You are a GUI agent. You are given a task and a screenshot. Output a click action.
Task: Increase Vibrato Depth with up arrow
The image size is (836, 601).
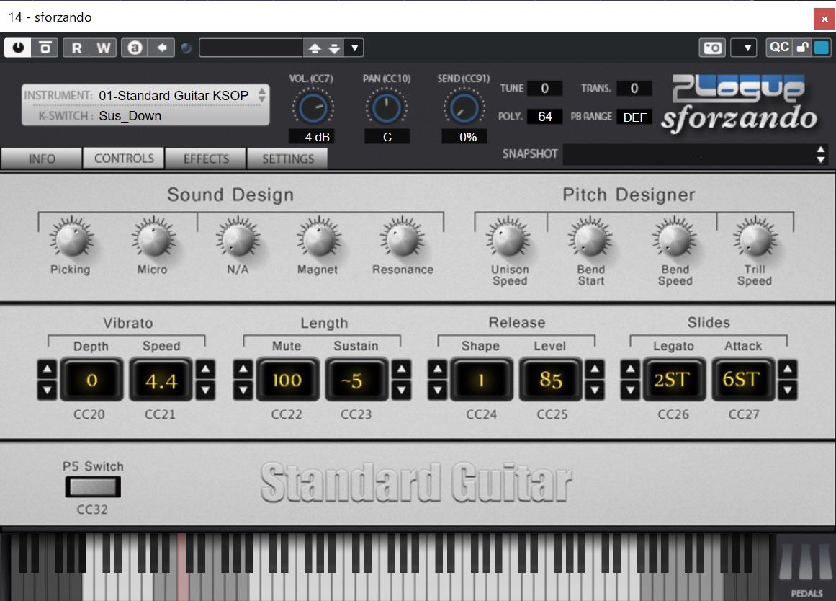click(x=47, y=369)
